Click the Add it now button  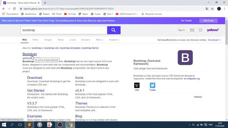[x=208, y=21]
